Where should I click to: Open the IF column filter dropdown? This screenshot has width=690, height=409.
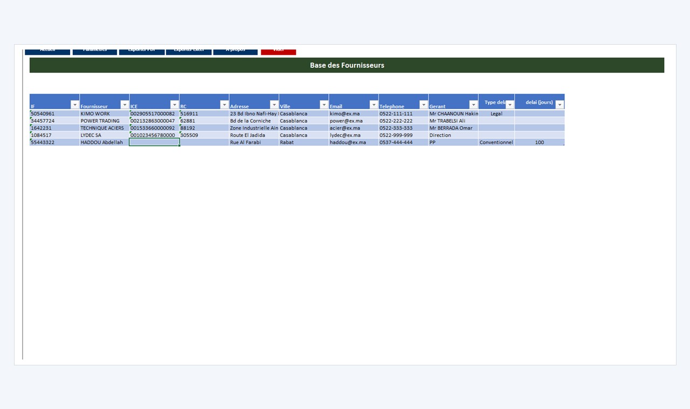point(75,105)
